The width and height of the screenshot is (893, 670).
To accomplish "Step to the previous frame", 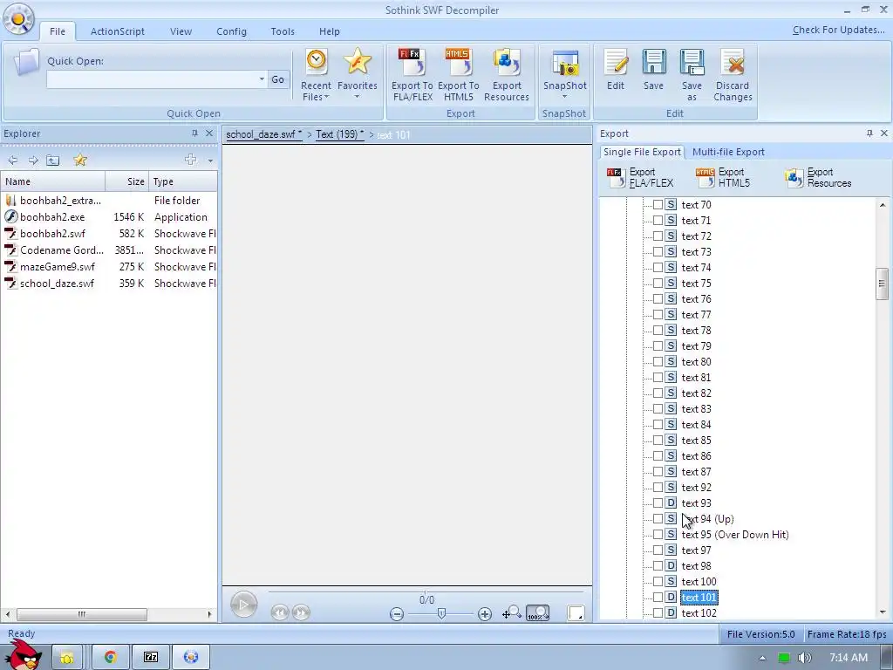I will [x=280, y=612].
